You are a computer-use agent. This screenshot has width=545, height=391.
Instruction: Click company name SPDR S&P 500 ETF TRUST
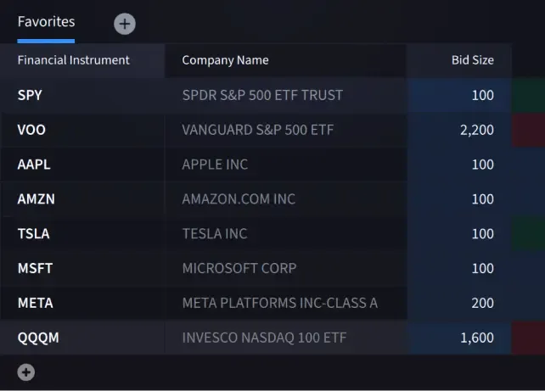(x=262, y=95)
